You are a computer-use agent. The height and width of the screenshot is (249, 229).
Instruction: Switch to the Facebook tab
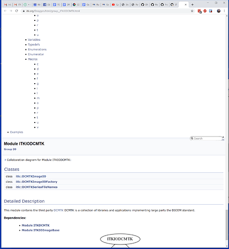pyautogui.click(x=47, y=4)
